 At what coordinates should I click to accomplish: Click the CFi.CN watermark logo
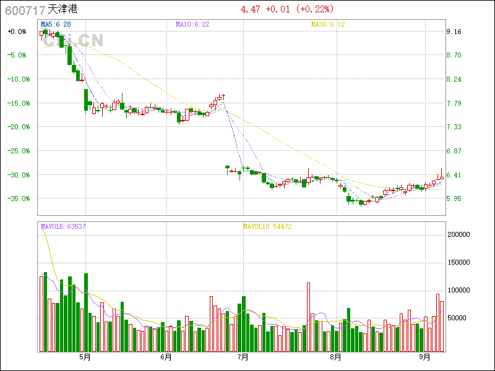click(x=73, y=40)
